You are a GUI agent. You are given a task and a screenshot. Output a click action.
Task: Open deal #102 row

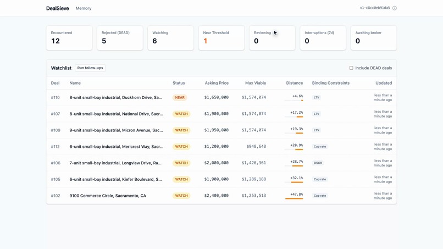click(221, 196)
